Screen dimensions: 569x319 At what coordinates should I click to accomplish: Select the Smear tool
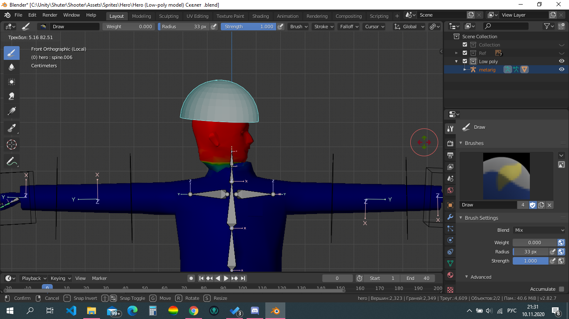(12, 96)
